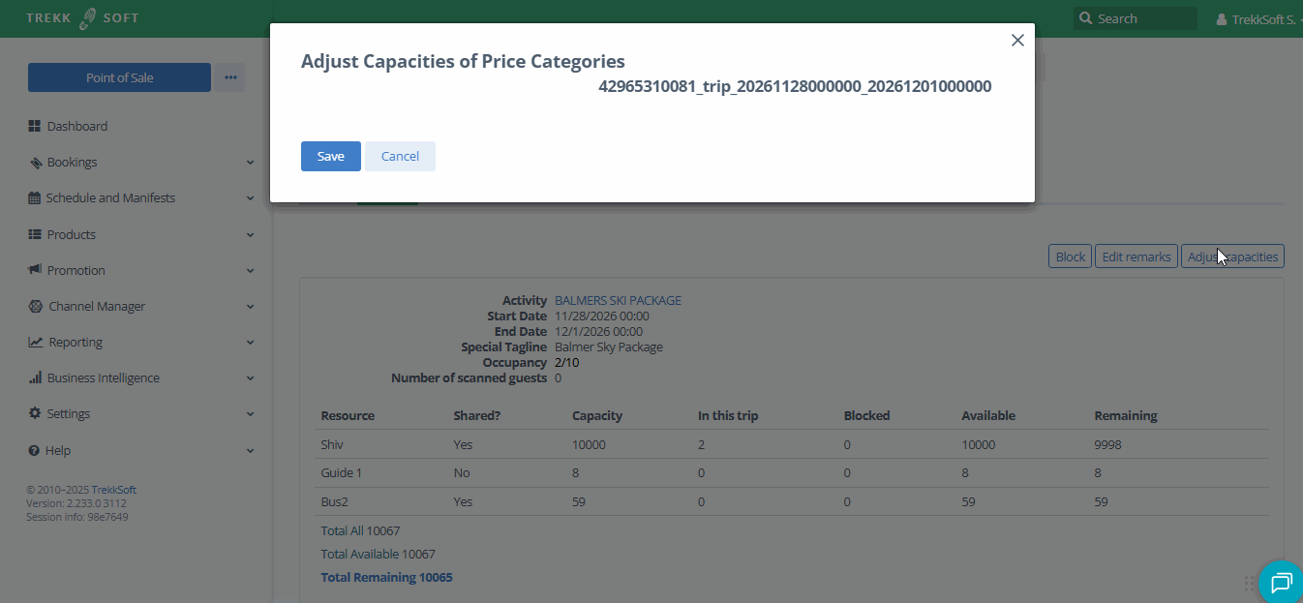1303x603 pixels.
Task: Click the Schedule and Manifests calendar icon
Action: (x=36, y=198)
